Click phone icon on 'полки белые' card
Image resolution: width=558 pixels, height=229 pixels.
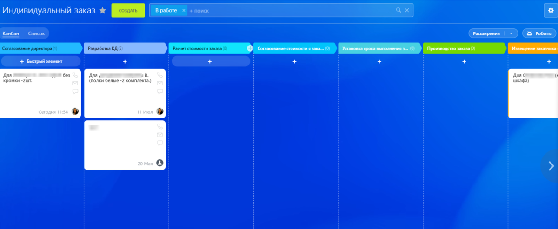tap(160, 74)
